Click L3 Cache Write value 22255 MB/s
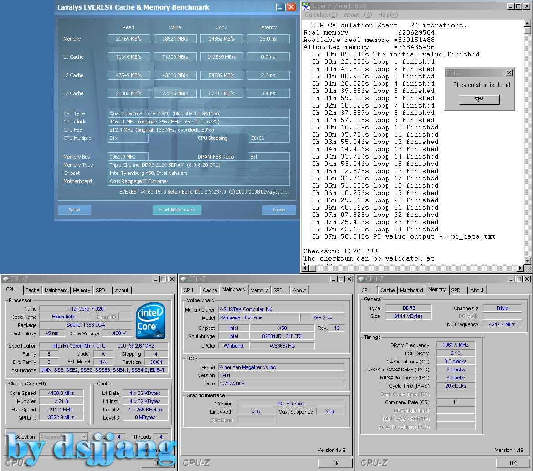The width and height of the screenshot is (533, 471). click(x=175, y=93)
